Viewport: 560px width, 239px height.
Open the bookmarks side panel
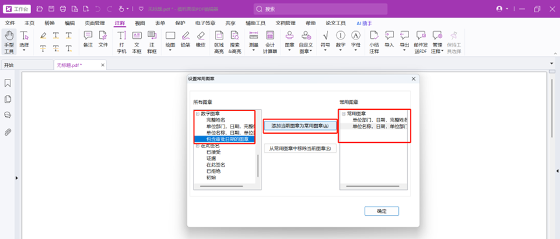click(8, 83)
